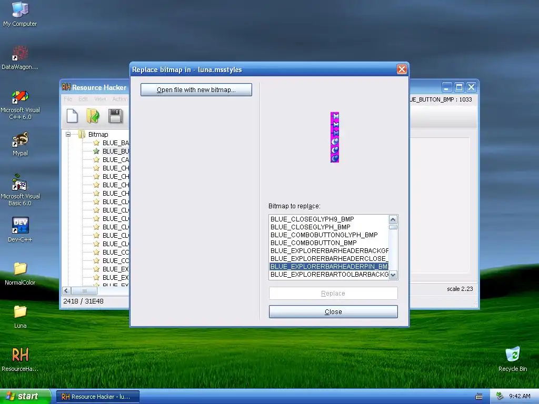Image resolution: width=539 pixels, height=404 pixels.
Task: Click bitmap list scroll down arrow
Action: (393, 275)
